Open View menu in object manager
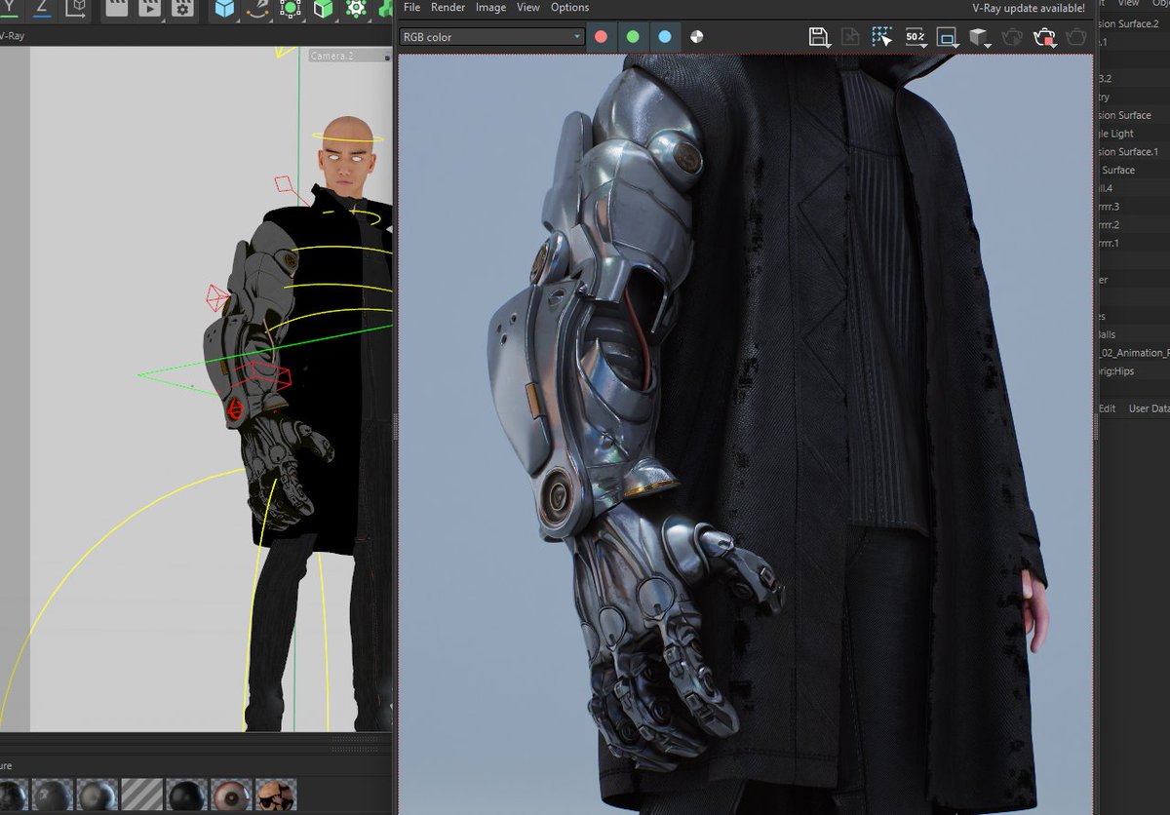The width and height of the screenshot is (1170, 815). tap(1128, 4)
